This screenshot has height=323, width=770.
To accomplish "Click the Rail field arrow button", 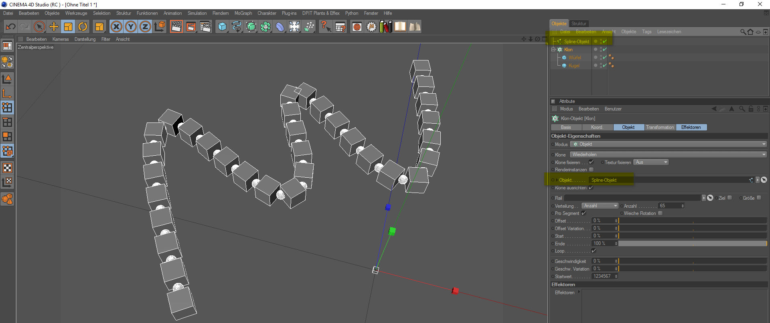I will [704, 198].
